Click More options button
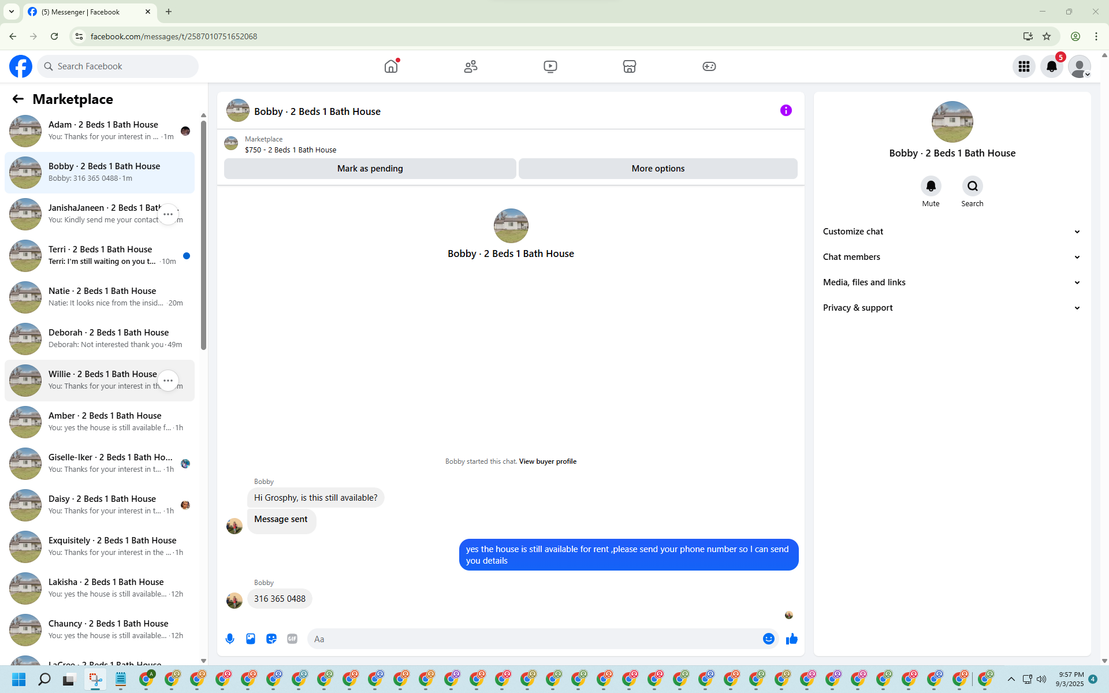The width and height of the screenshot is (1109, 693). [658, 169]
